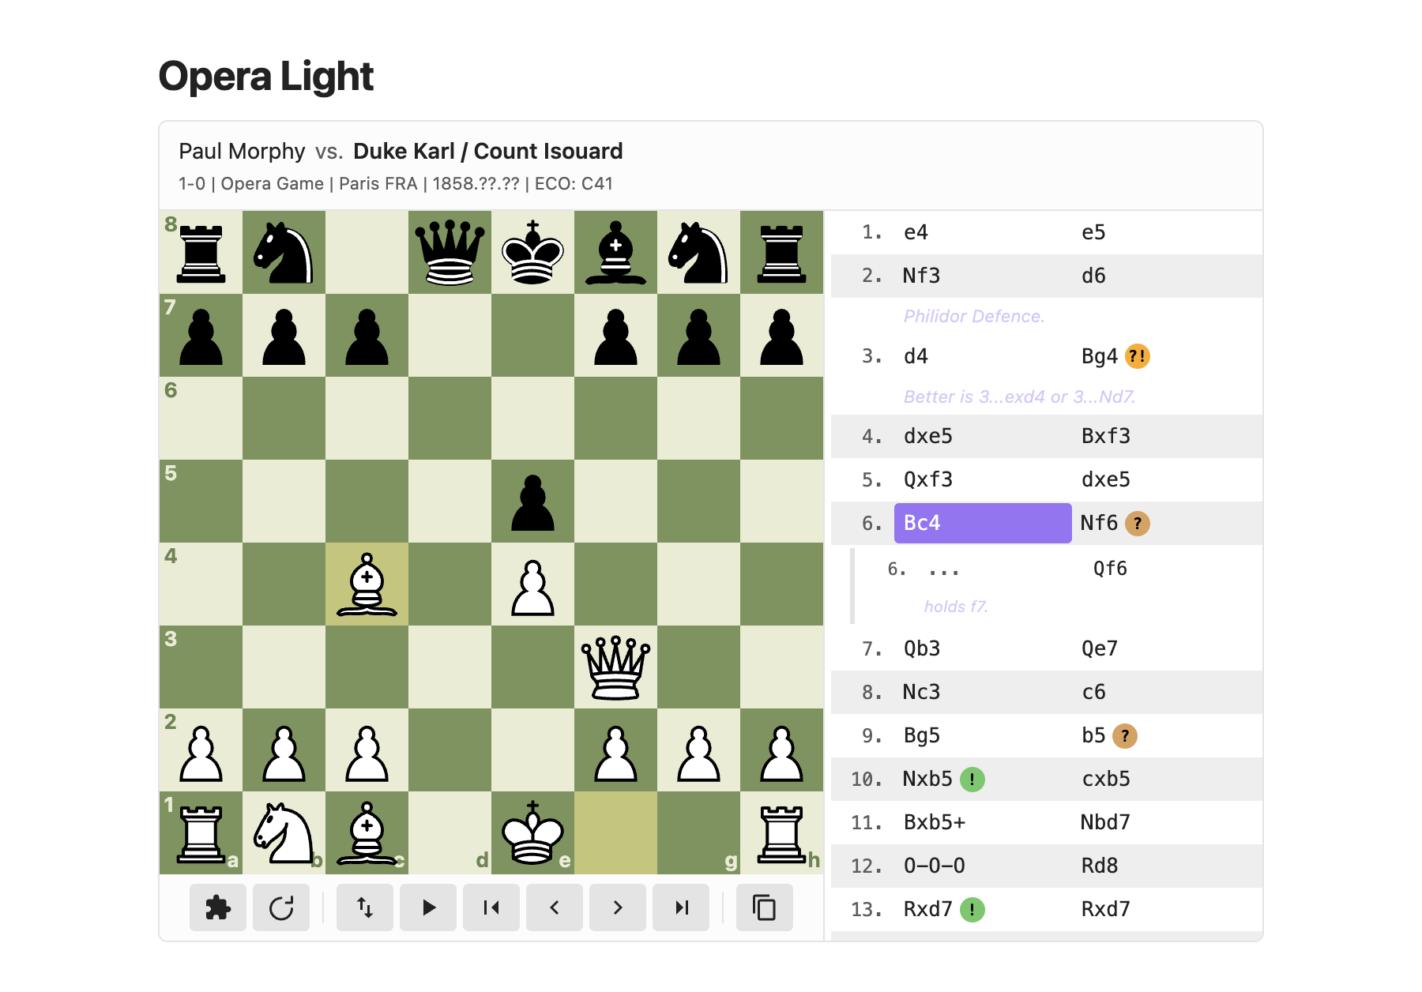The height and width of the screenshot is (992, 1422).
Task: Select the white rook on h1
Action: [x=782, y=833]
